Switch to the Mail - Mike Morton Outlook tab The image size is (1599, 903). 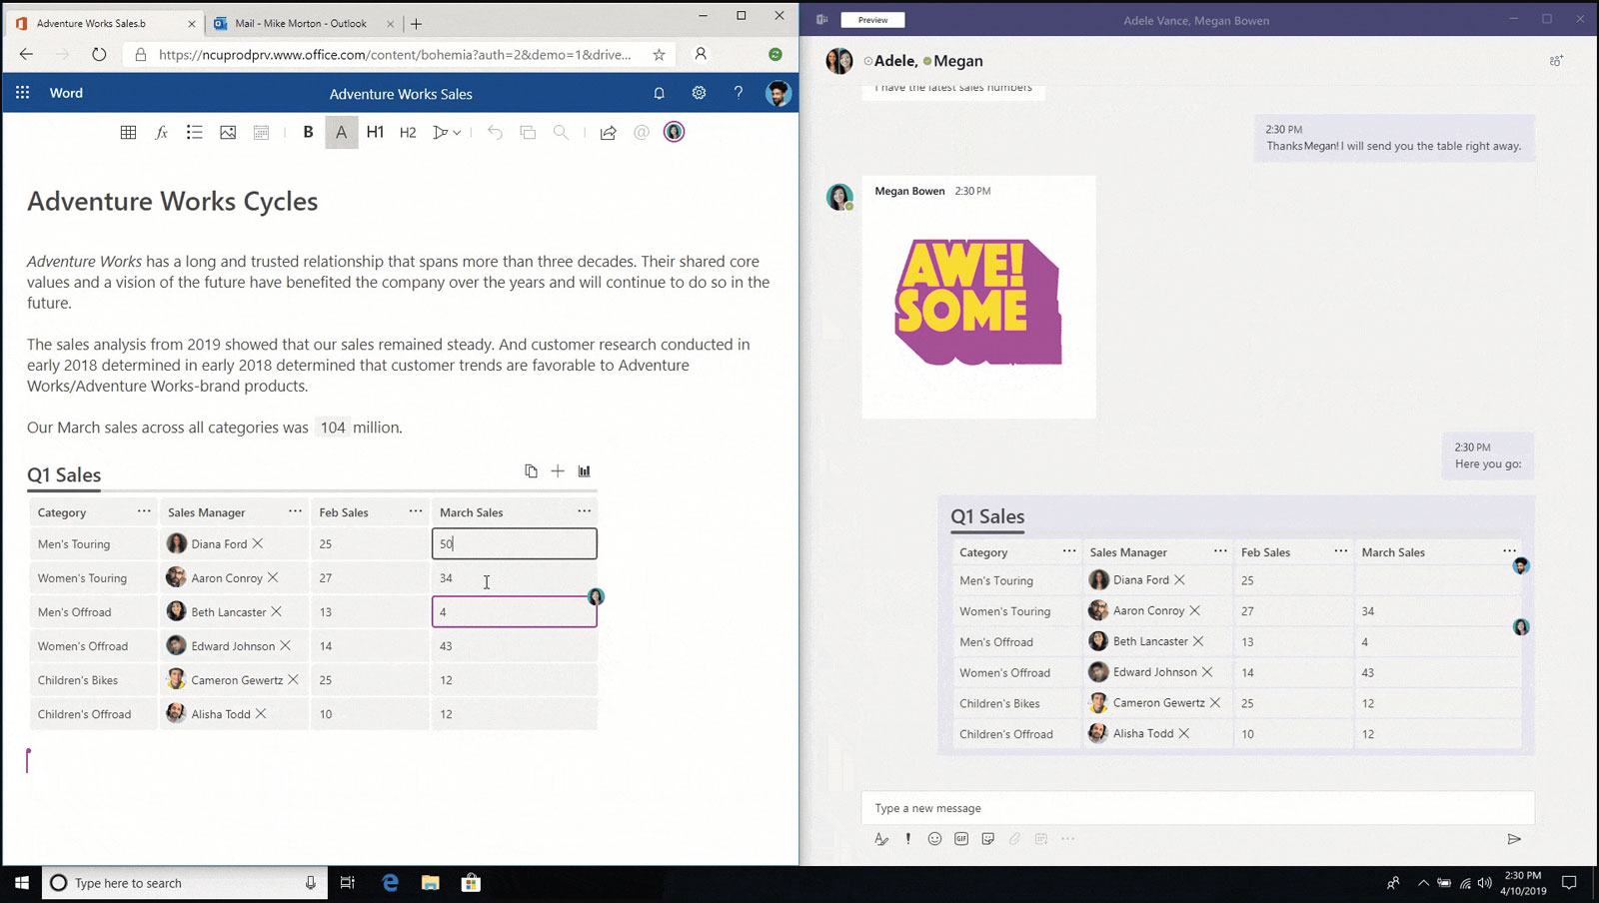coord(300,23)
